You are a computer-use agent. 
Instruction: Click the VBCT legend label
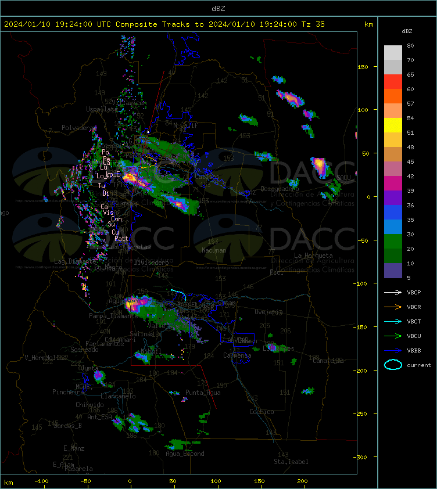pos(414,322)
